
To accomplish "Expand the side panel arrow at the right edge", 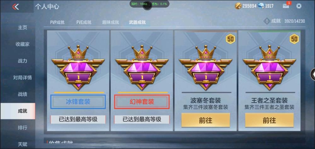I will click(313, 74).
